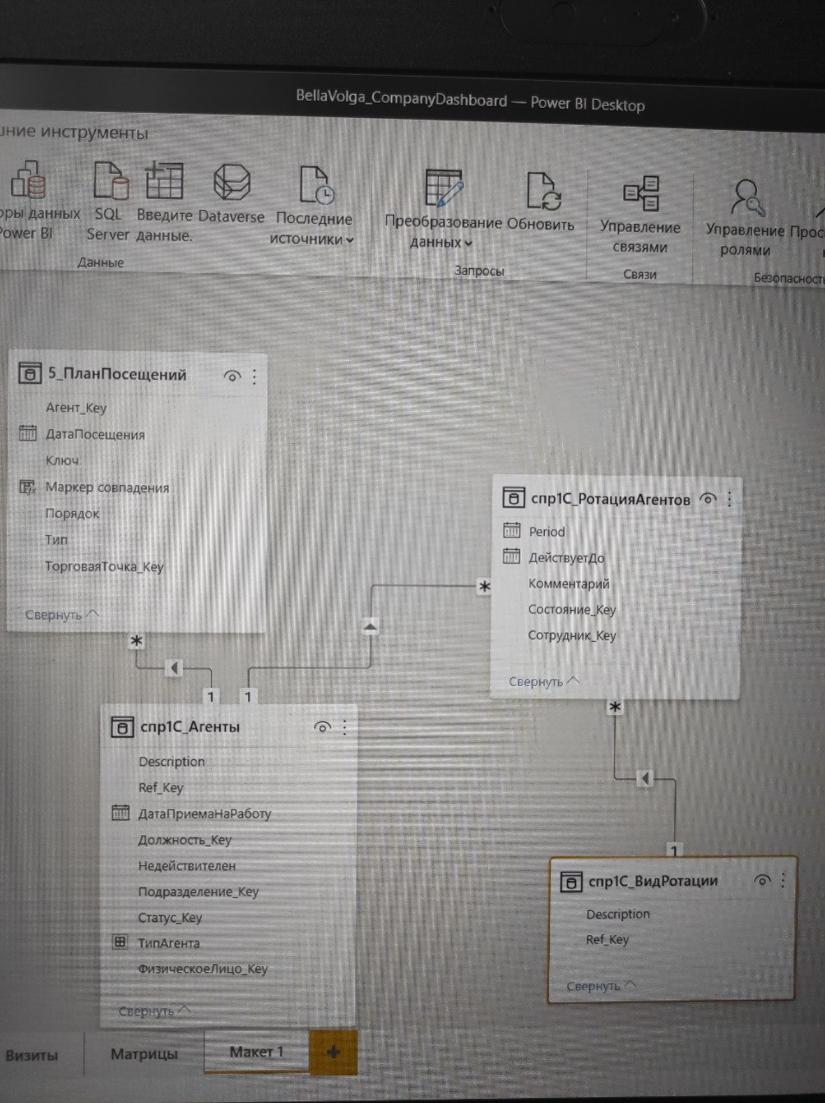Collapse the 5_ПланПосещений table card
825x1103 pixels.
pyautogui.click(x=62, y=614)
